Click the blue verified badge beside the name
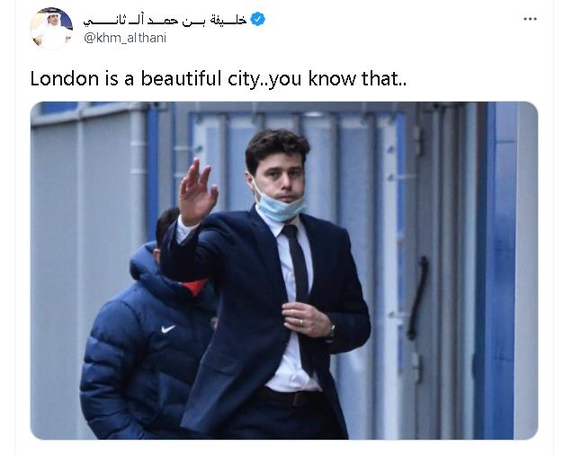Image resolution: width=573 pixels, height=455 pixels. pyautogui.click(x=258, y=19)
